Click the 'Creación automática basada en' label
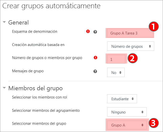Image resolution: width=163 pixels, height=132 pixels. coord(38,45)
